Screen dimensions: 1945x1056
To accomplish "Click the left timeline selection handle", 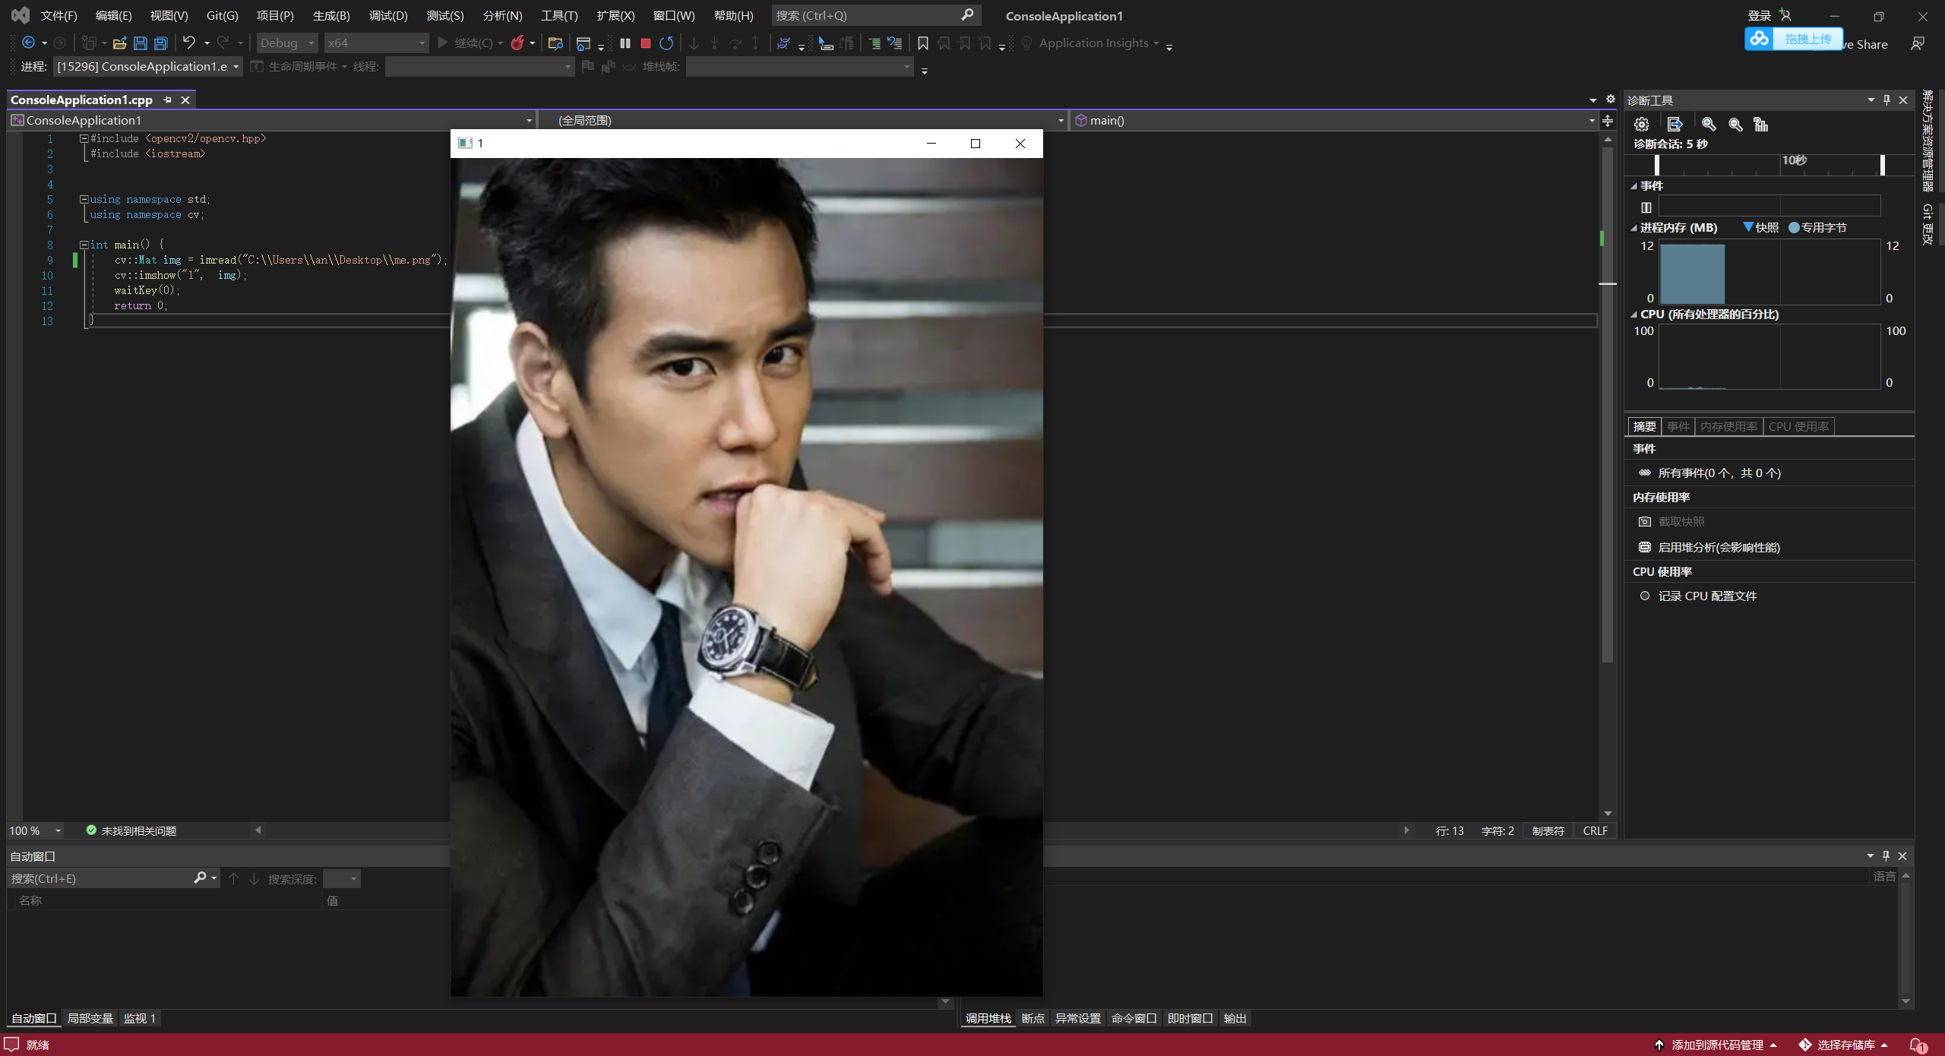I will coord(1657,165).
